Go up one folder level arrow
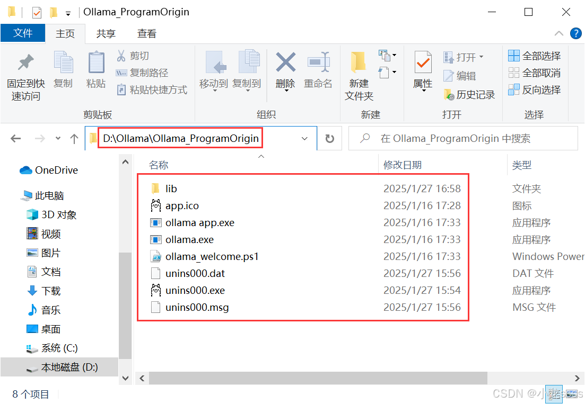This screenshot has height=404, width=585. tap(74, 139)
